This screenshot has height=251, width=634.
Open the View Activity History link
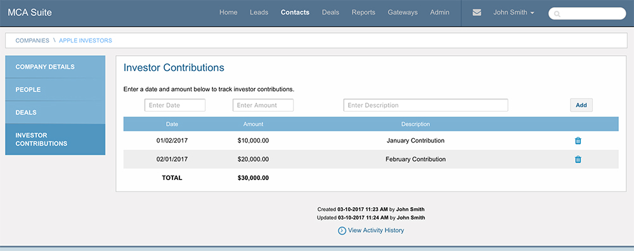(x=375, y=230)
